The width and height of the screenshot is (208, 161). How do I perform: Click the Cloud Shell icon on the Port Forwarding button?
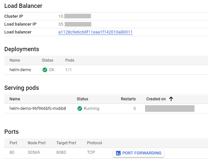click(118, 153)
